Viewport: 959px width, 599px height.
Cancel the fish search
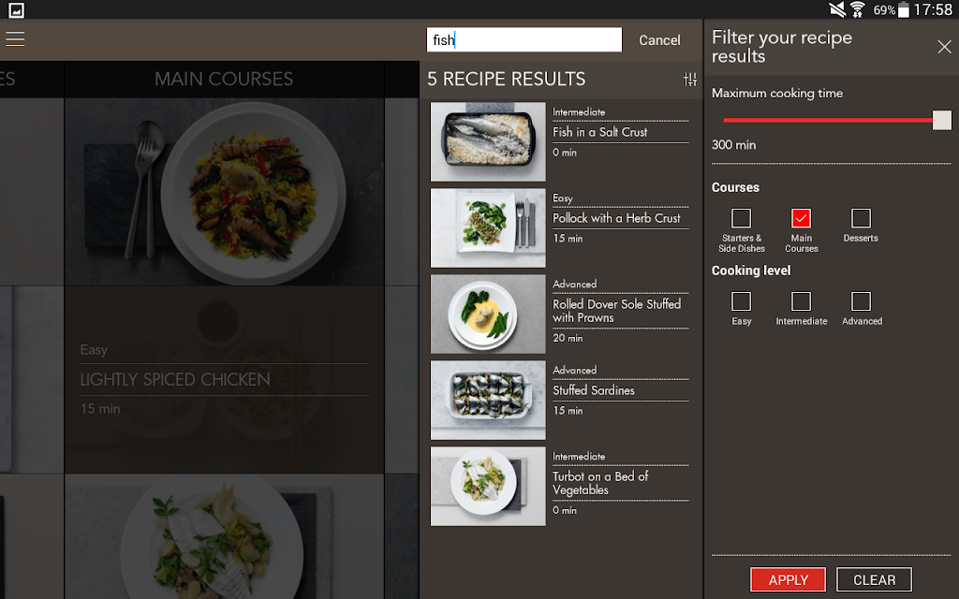(x=659, y=40)
